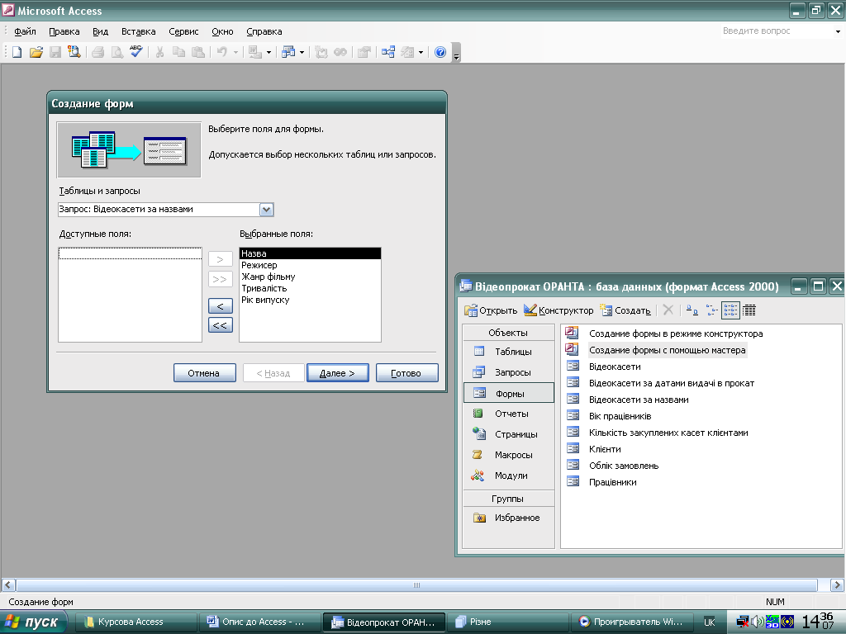Open a file using the folder toolbar icon
This screenshot has height=634, width=846.
[36, 52]
